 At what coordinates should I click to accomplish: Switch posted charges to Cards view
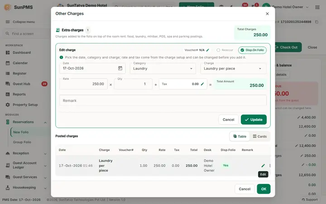click(260, 136)
